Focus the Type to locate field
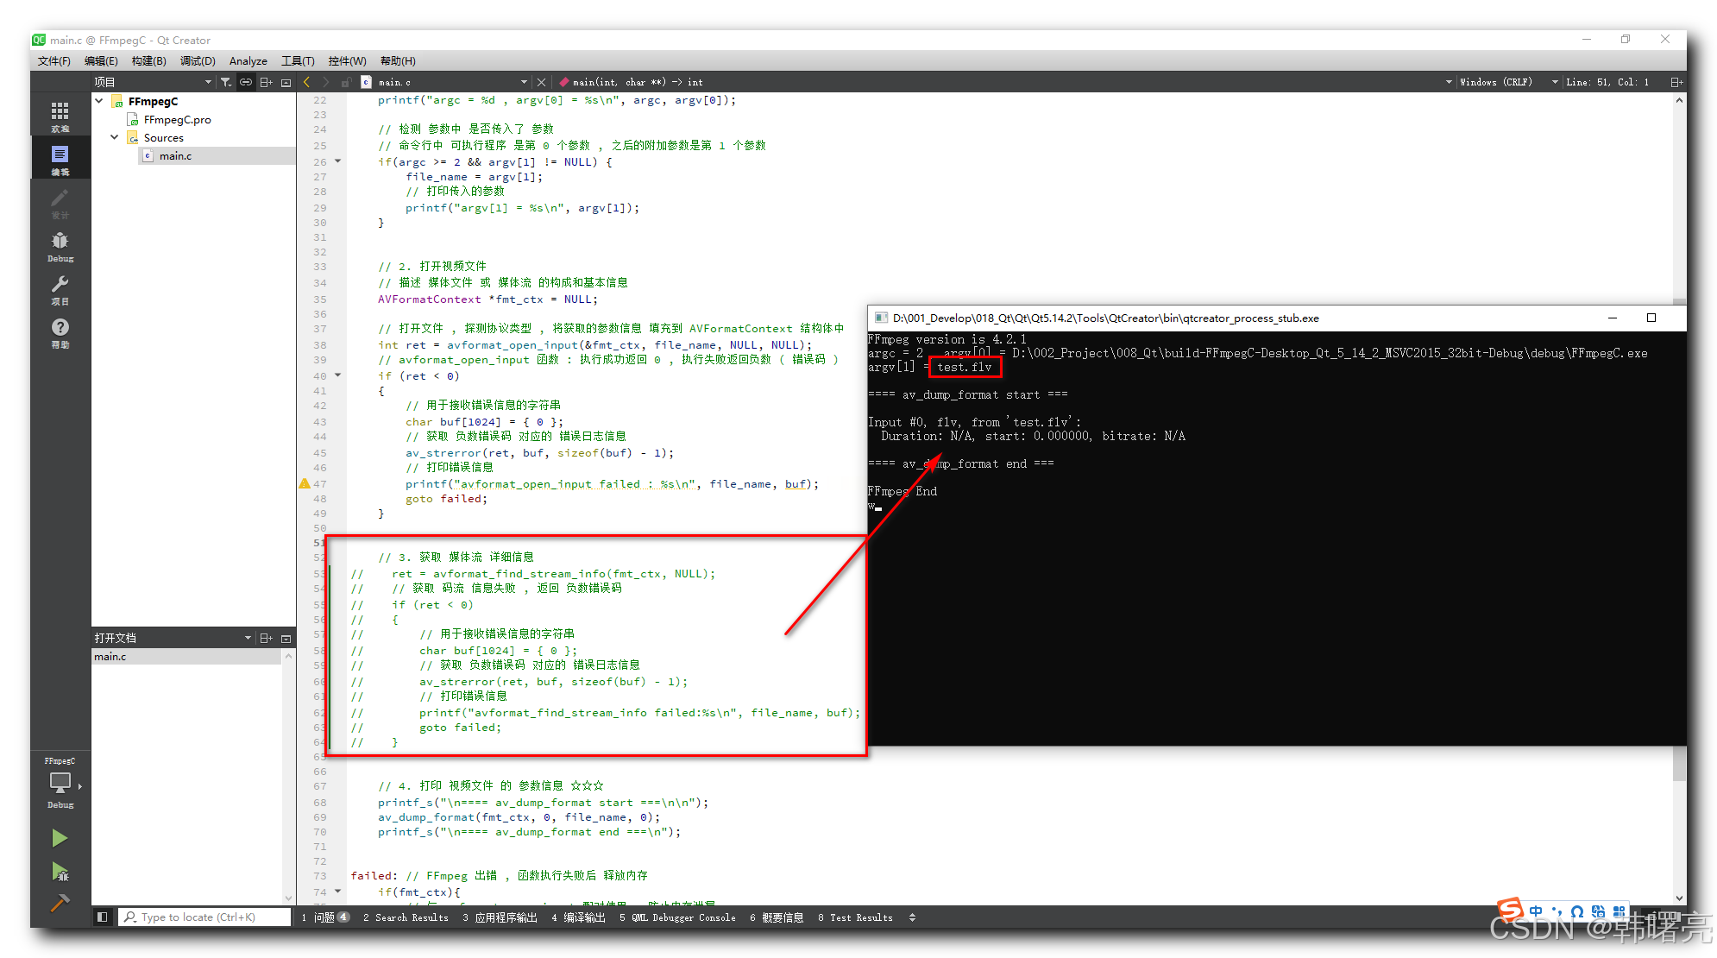Screen dimensions: 1717x958 pos(205,917)
